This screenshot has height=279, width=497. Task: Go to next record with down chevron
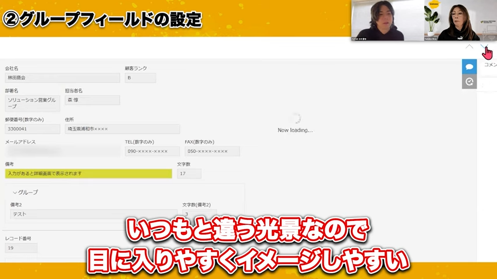point(484,47)
